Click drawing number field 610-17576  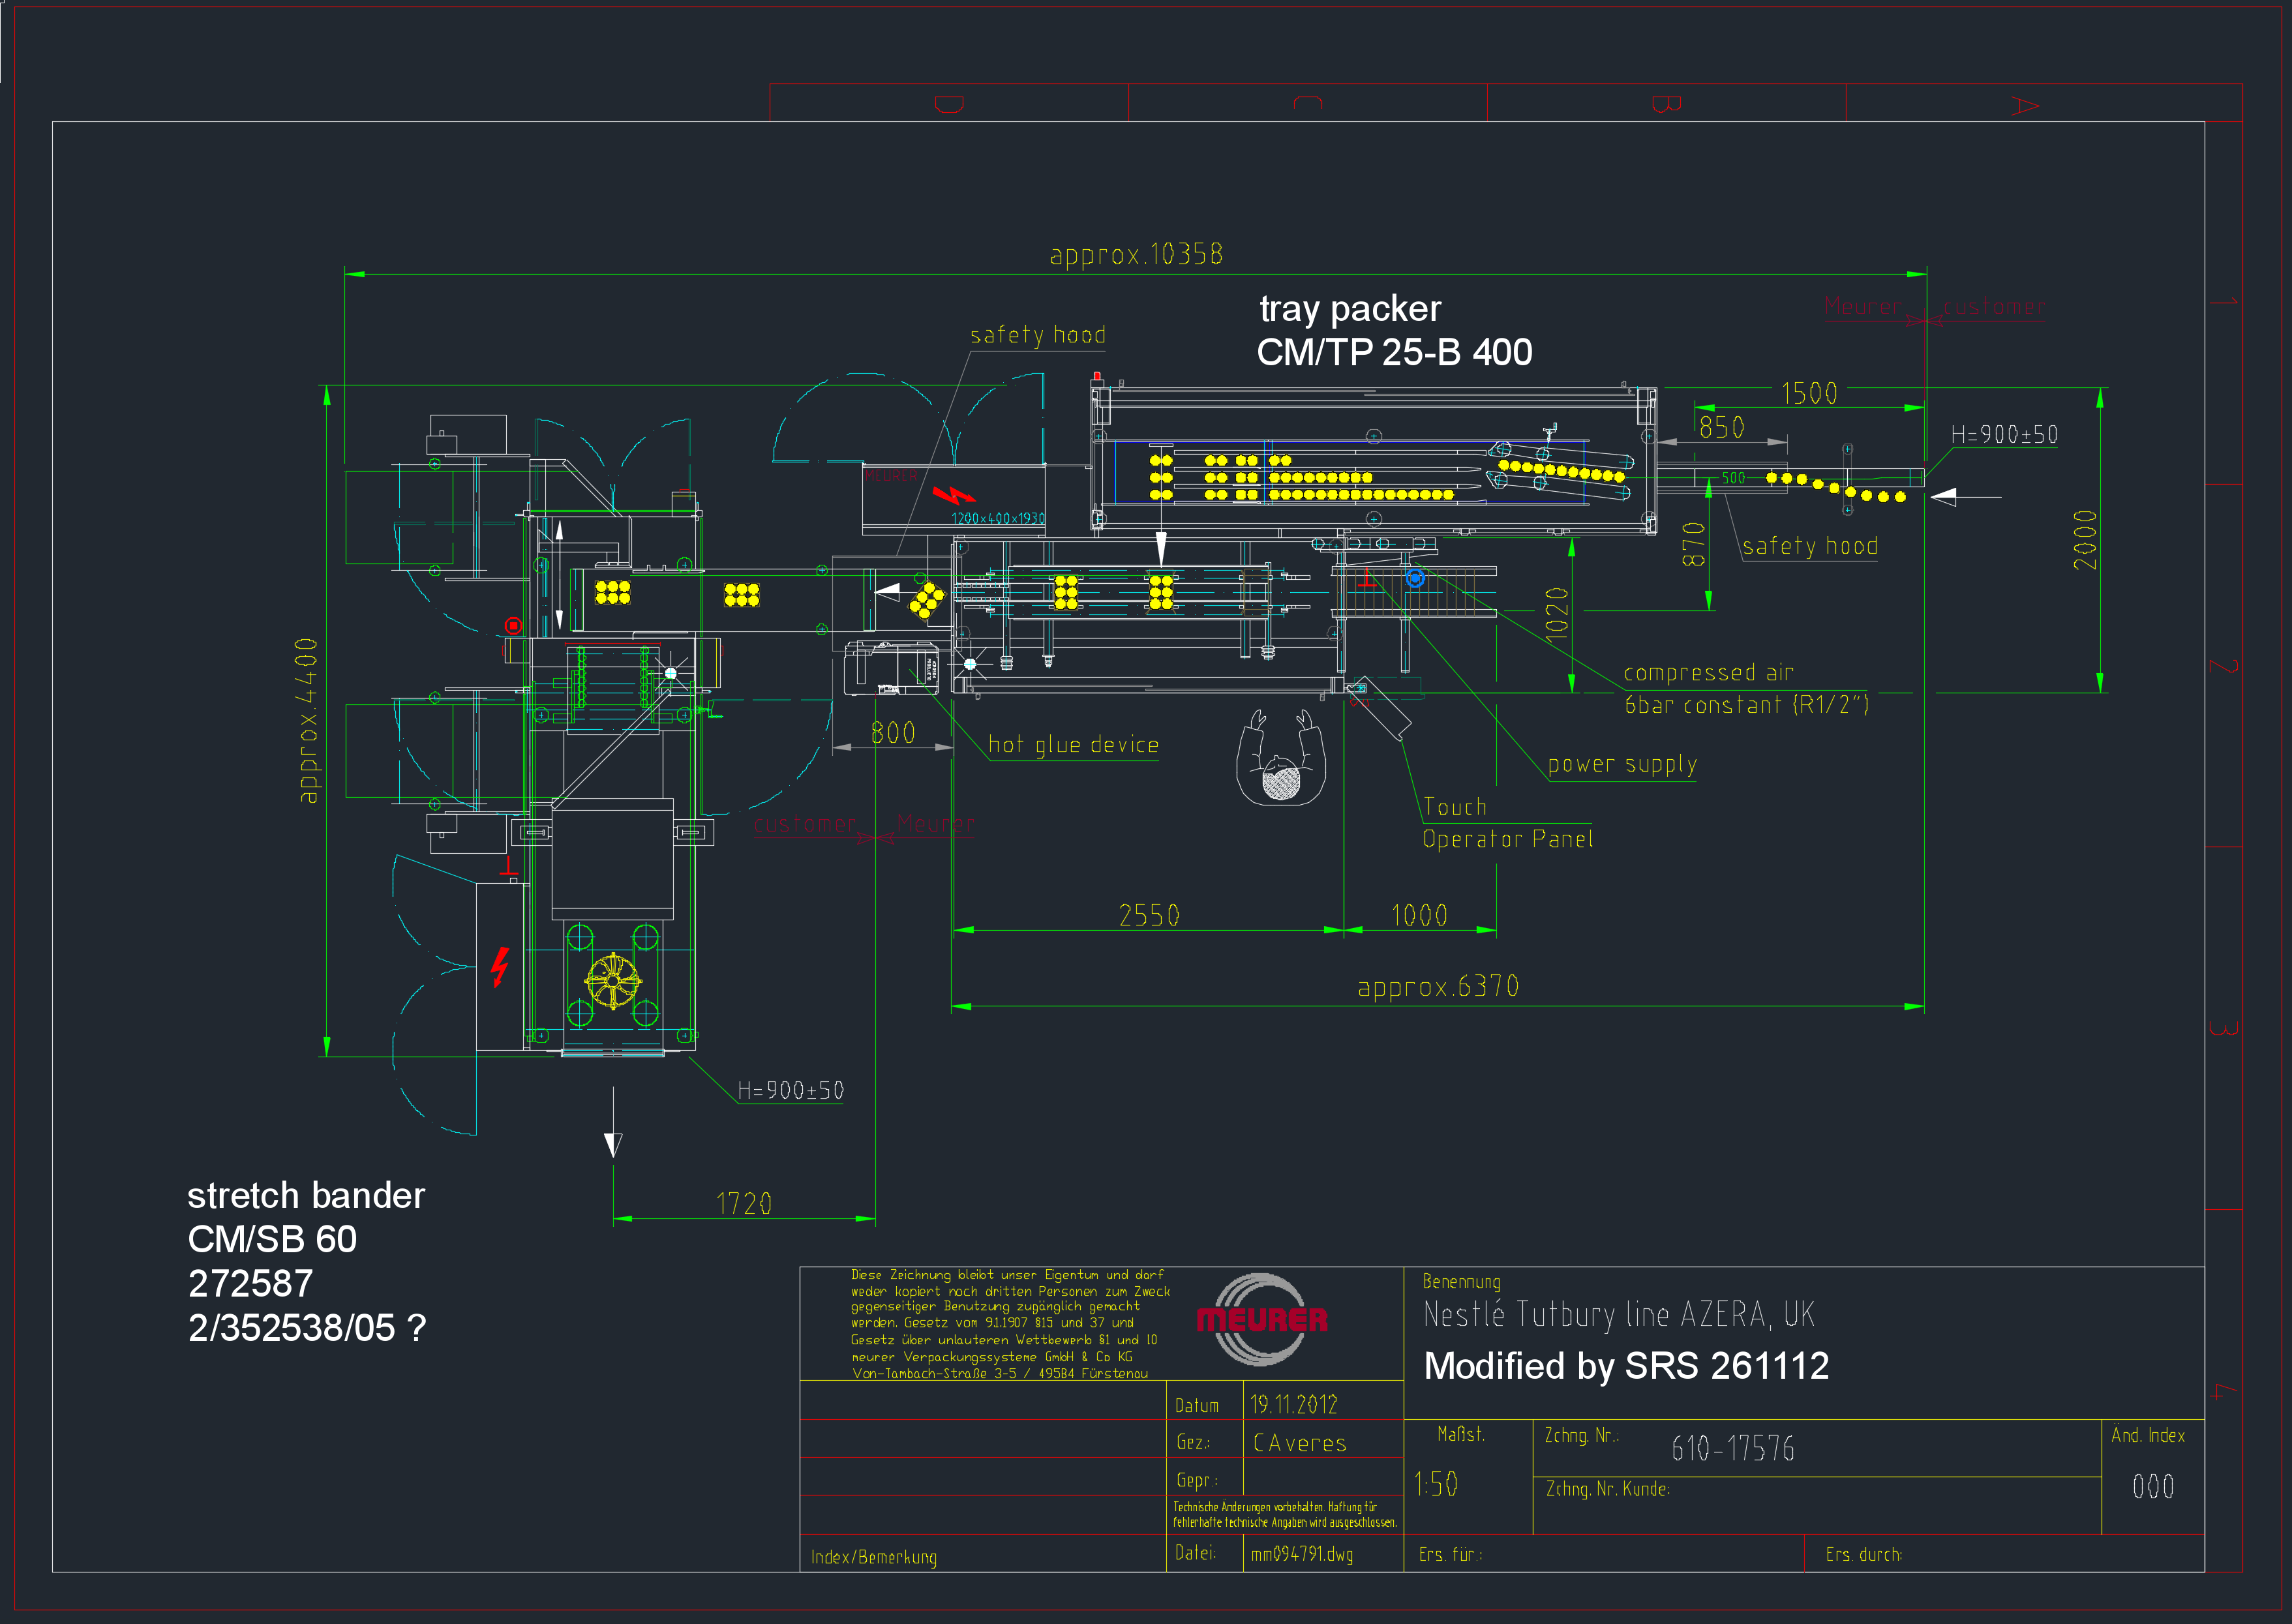[x=1732, y=1448]
